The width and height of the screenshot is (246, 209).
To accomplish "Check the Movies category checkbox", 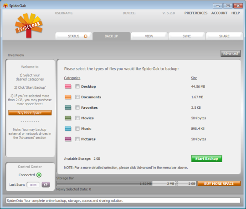I will (x=77, y=118).
